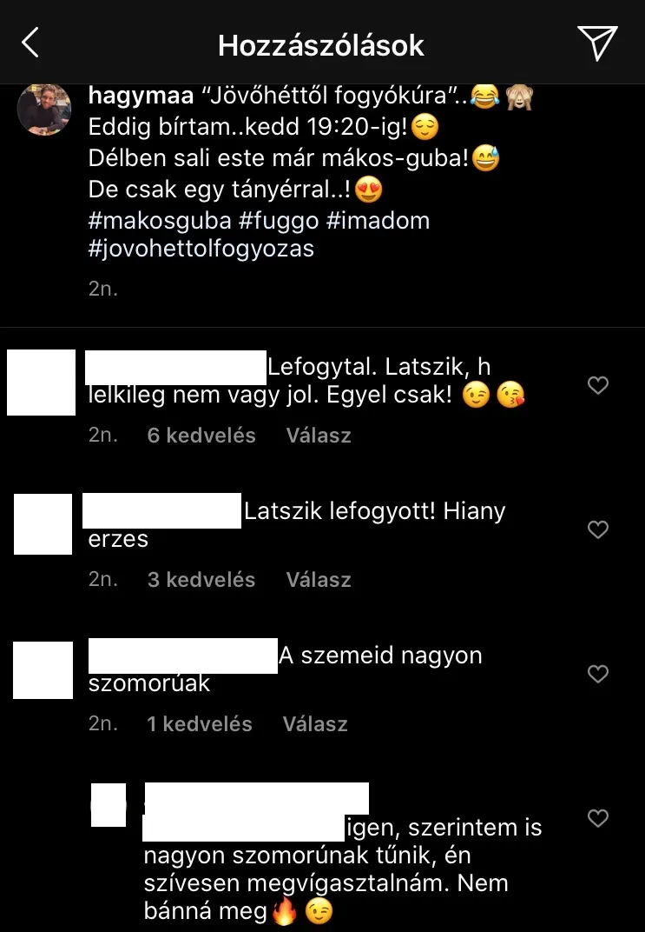This screenshot has height=932, width=645.
Task: Like the 'A szemeid nagyon szomorúak' comment
Action: tap(598, 674)
